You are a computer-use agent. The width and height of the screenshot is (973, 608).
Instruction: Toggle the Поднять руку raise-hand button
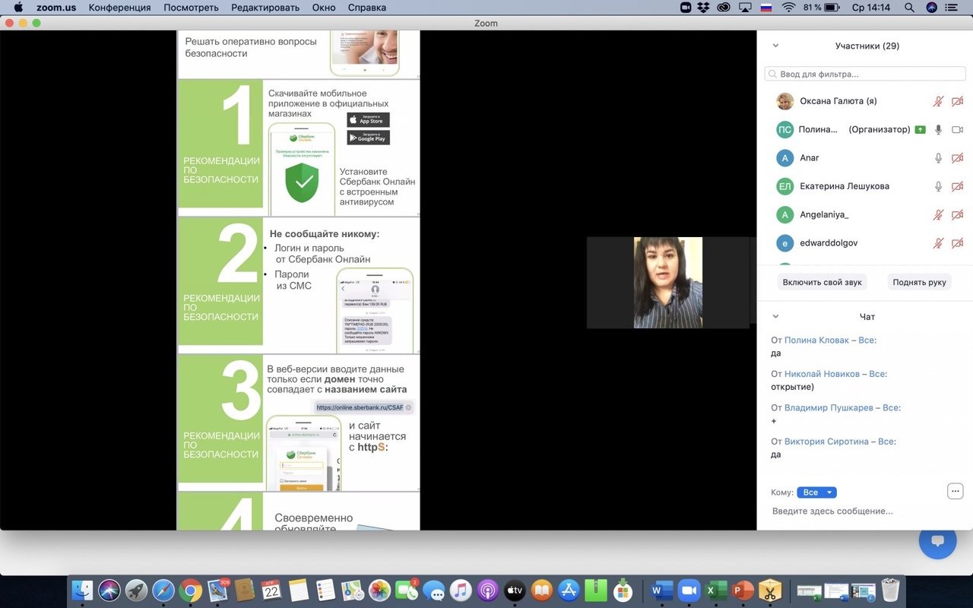click(919, 282)
